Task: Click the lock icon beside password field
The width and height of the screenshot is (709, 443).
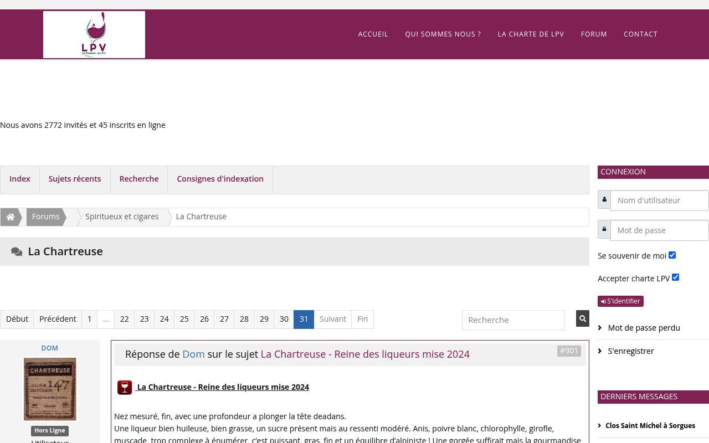Action: [604, 229]
